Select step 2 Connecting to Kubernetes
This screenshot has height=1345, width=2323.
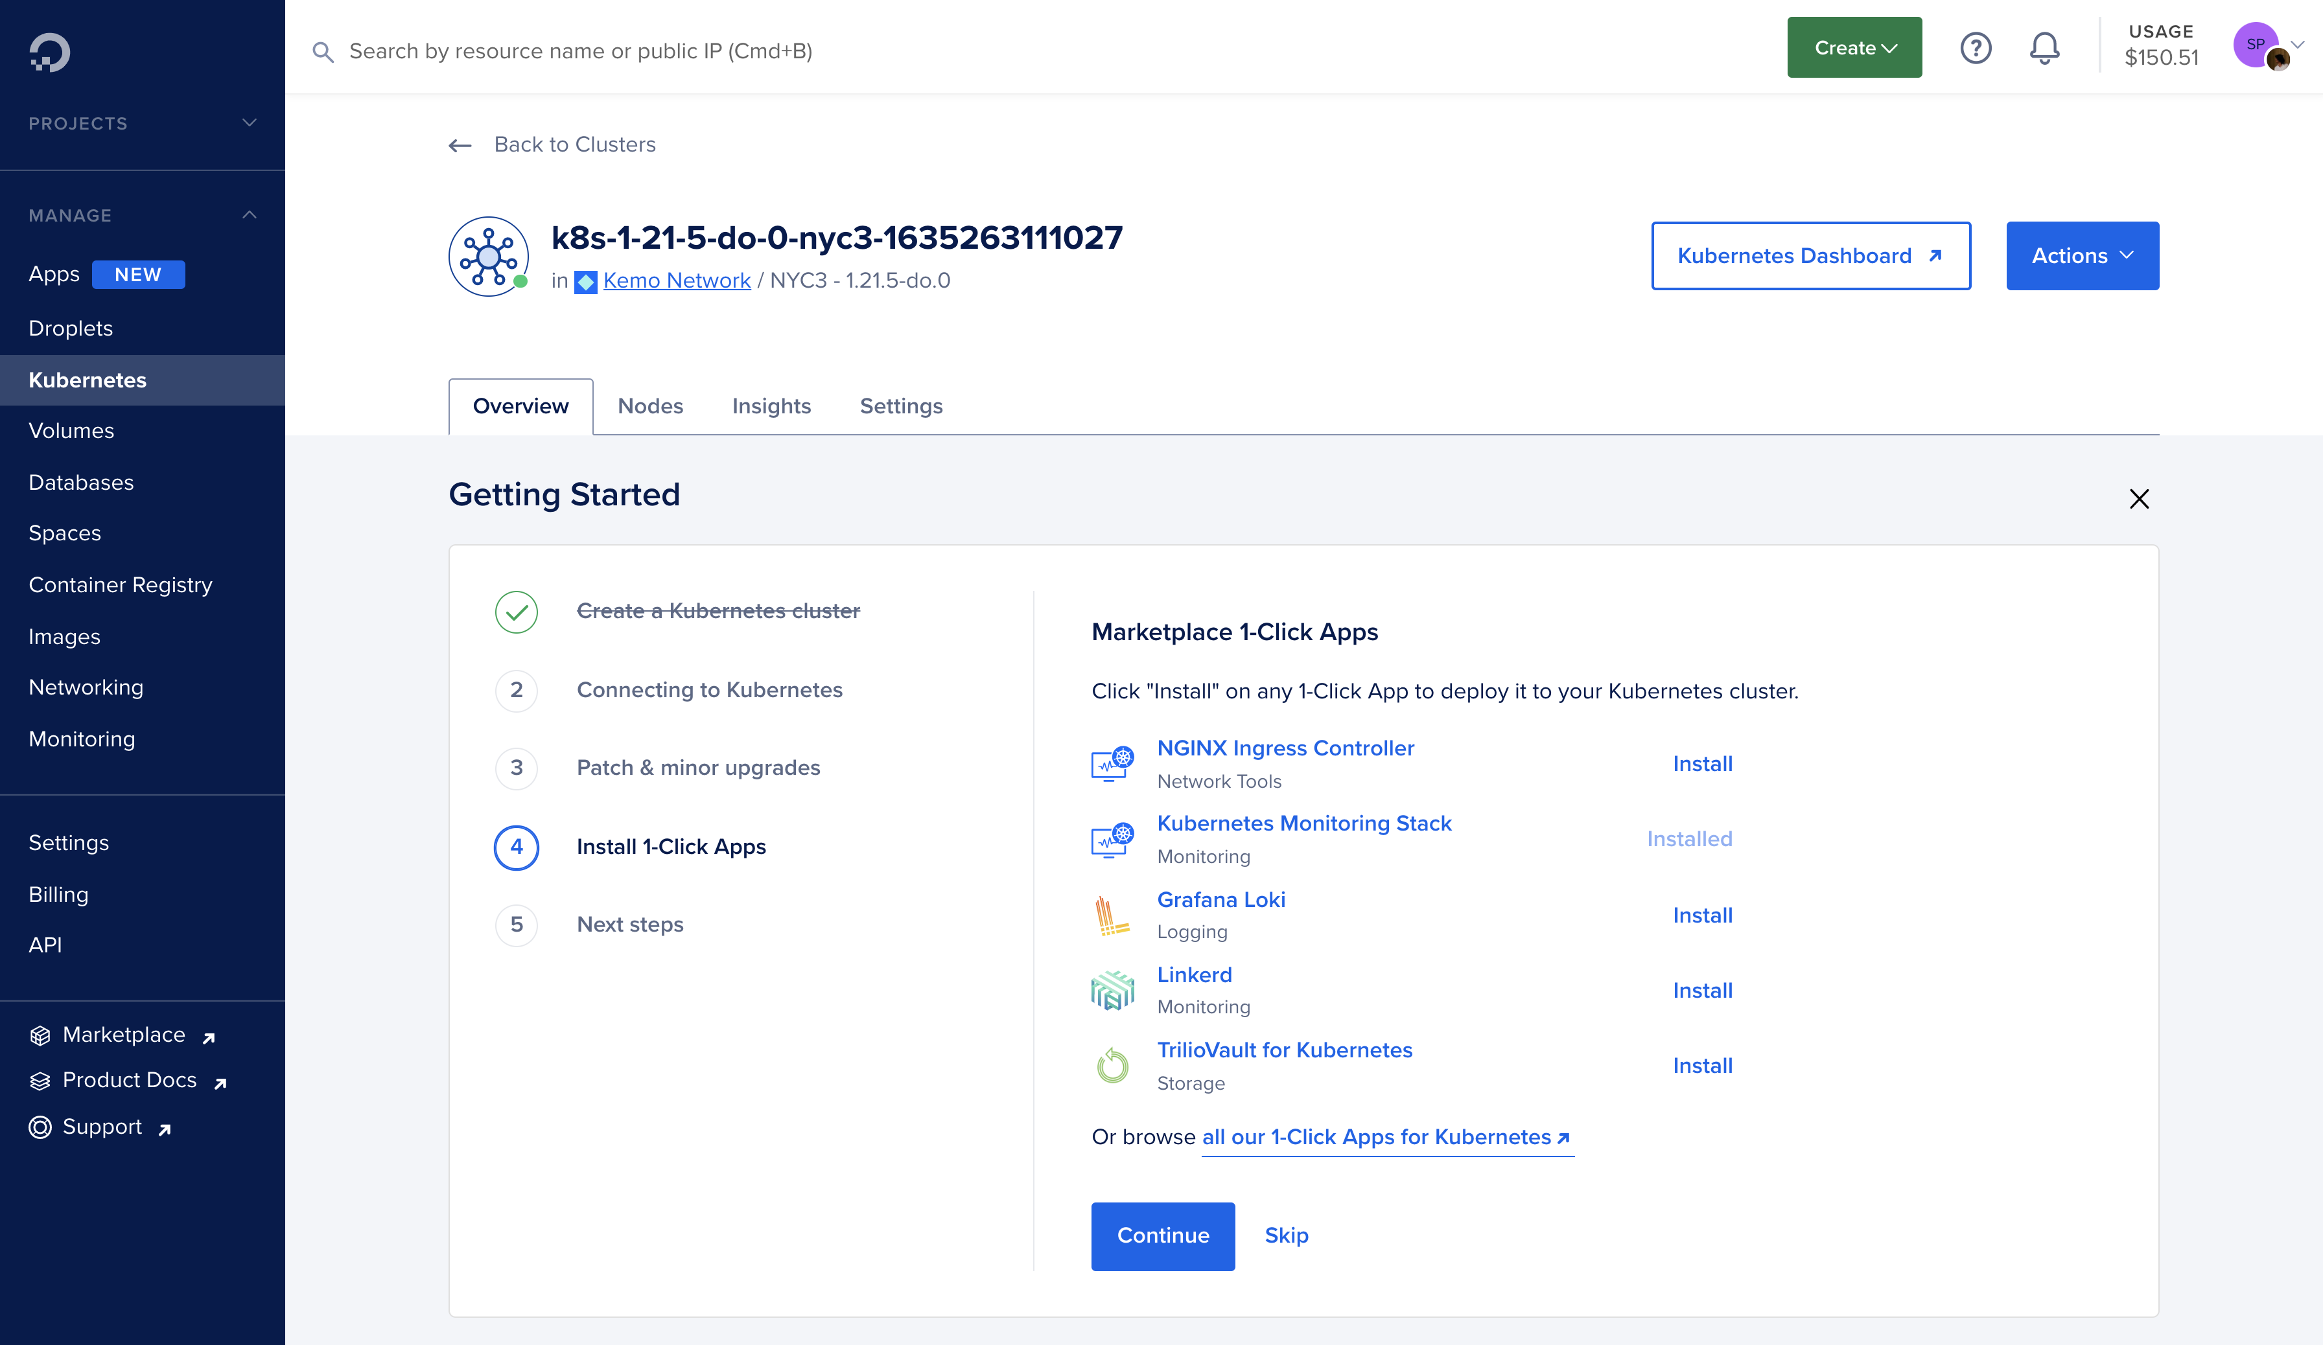pos(709,690)
